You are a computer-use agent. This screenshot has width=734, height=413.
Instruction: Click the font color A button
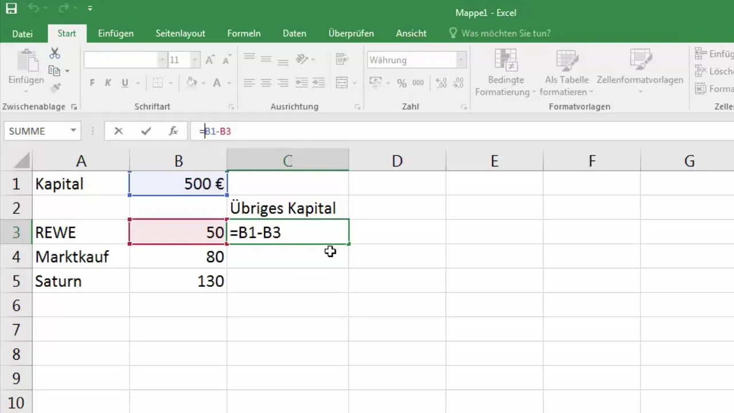point(217,83)
